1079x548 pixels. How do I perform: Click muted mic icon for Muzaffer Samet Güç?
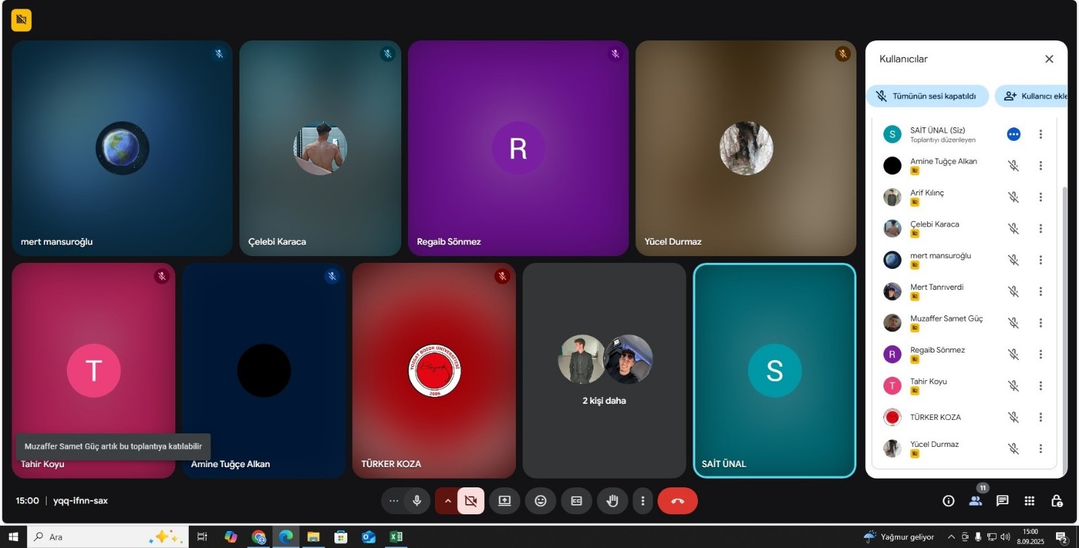pyautogui.click(x=1013, y=323)
